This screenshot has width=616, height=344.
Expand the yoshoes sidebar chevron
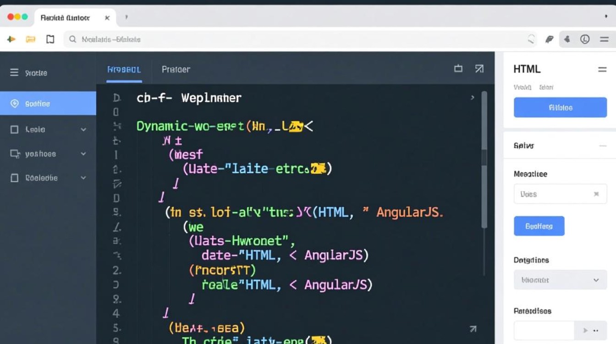[83, 154]
